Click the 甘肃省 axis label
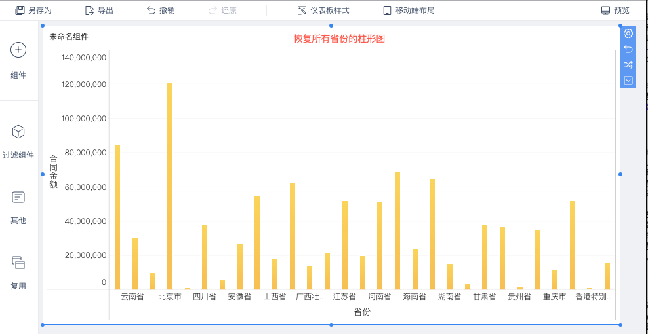This screenshot has height=334, width=648. 485,297
